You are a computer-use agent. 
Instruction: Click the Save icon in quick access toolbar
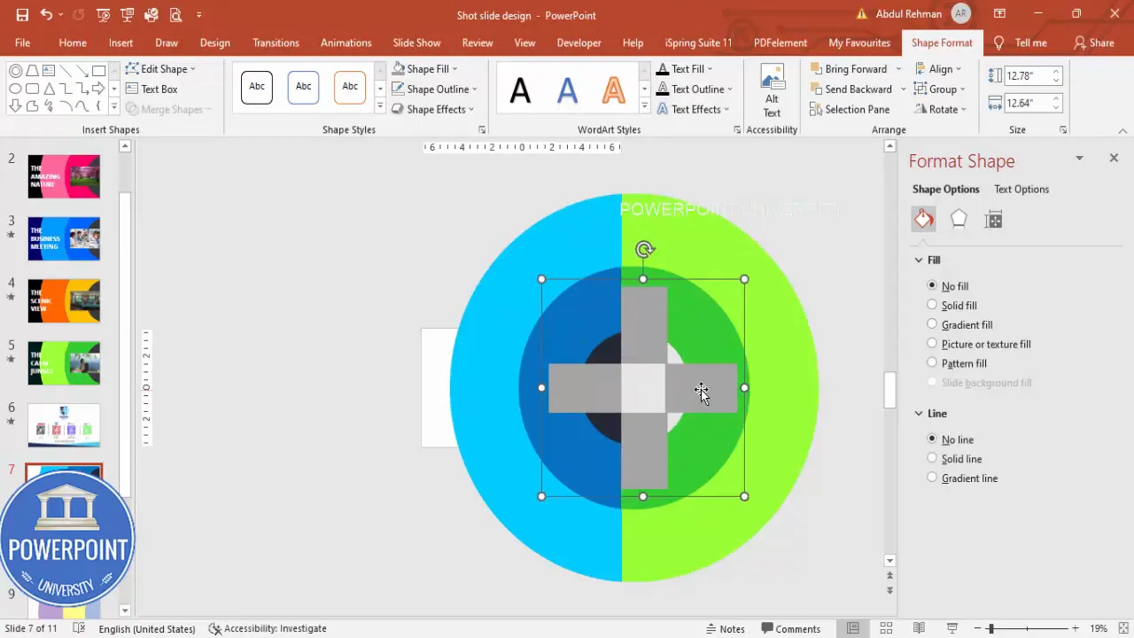click(x=22, y=15)
